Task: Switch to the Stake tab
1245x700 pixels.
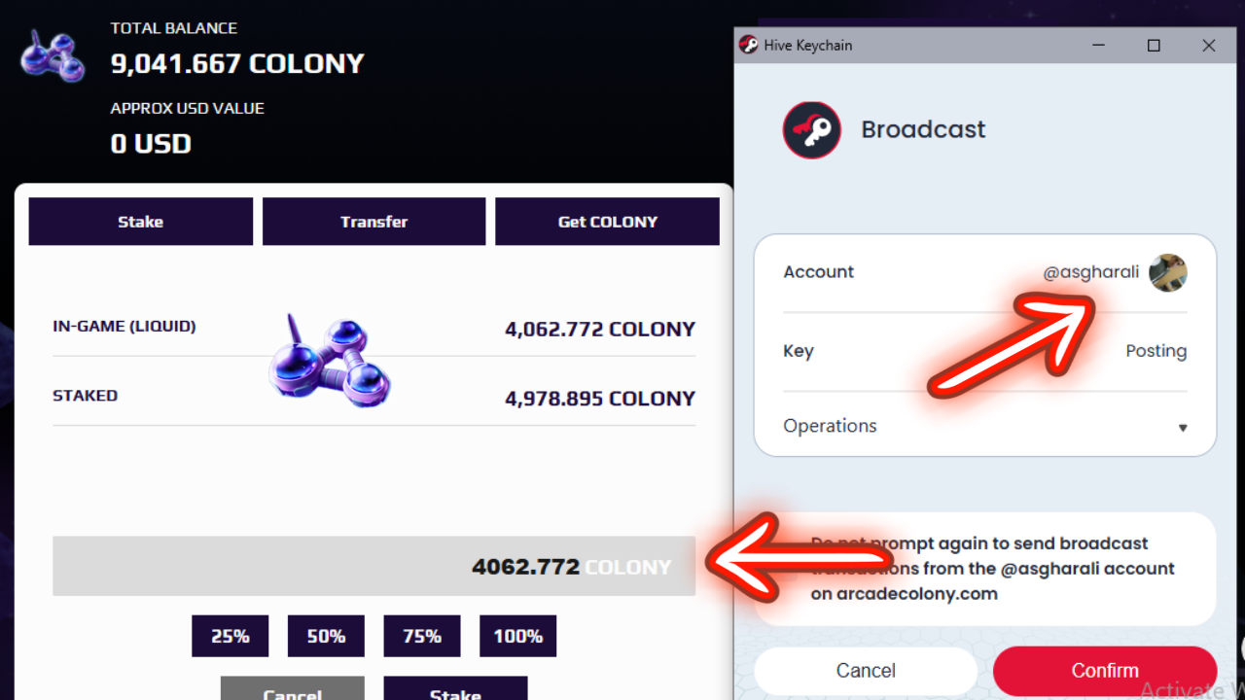Action: tap(140, 222)
